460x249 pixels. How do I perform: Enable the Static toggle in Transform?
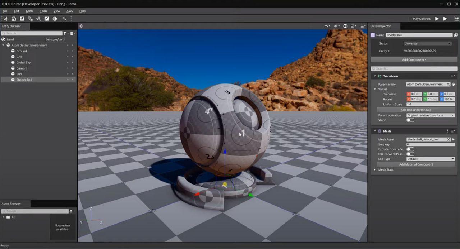(410, 120)
